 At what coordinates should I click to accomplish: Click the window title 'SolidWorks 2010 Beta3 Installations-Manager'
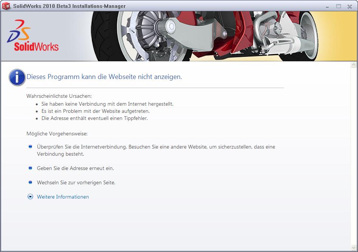point(69,6)
